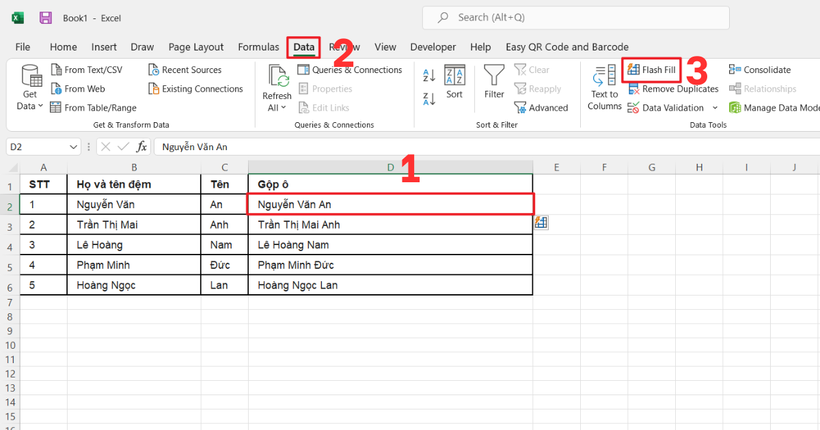This screenshot has height=430, width=820.
Task: Click the cell Hoàng Ngọc Lan
Action: tap(390, 285)
